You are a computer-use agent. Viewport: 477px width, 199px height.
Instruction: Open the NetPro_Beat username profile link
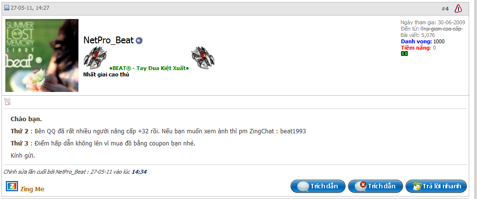point(109,40)
